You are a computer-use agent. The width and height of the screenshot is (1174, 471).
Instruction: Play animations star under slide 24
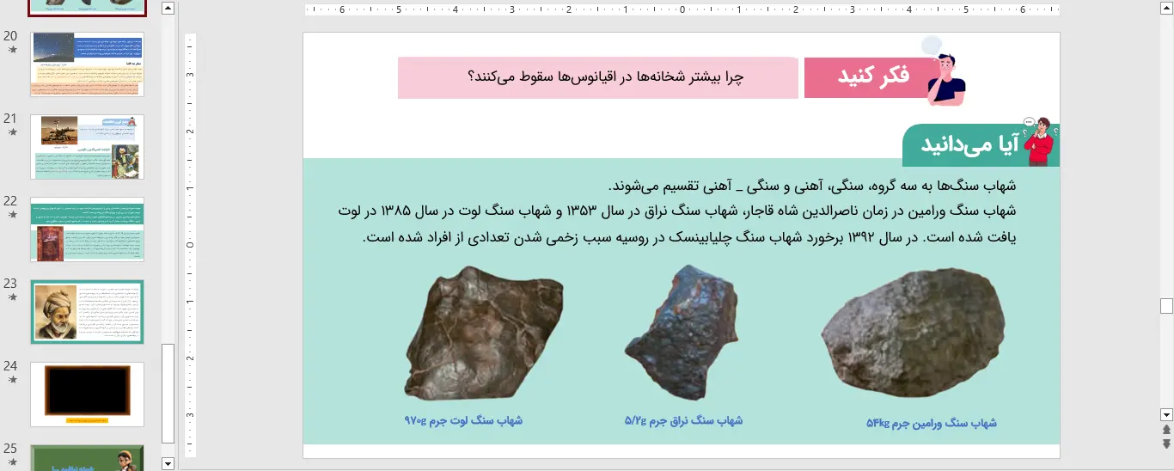click(x=12, y=380)
